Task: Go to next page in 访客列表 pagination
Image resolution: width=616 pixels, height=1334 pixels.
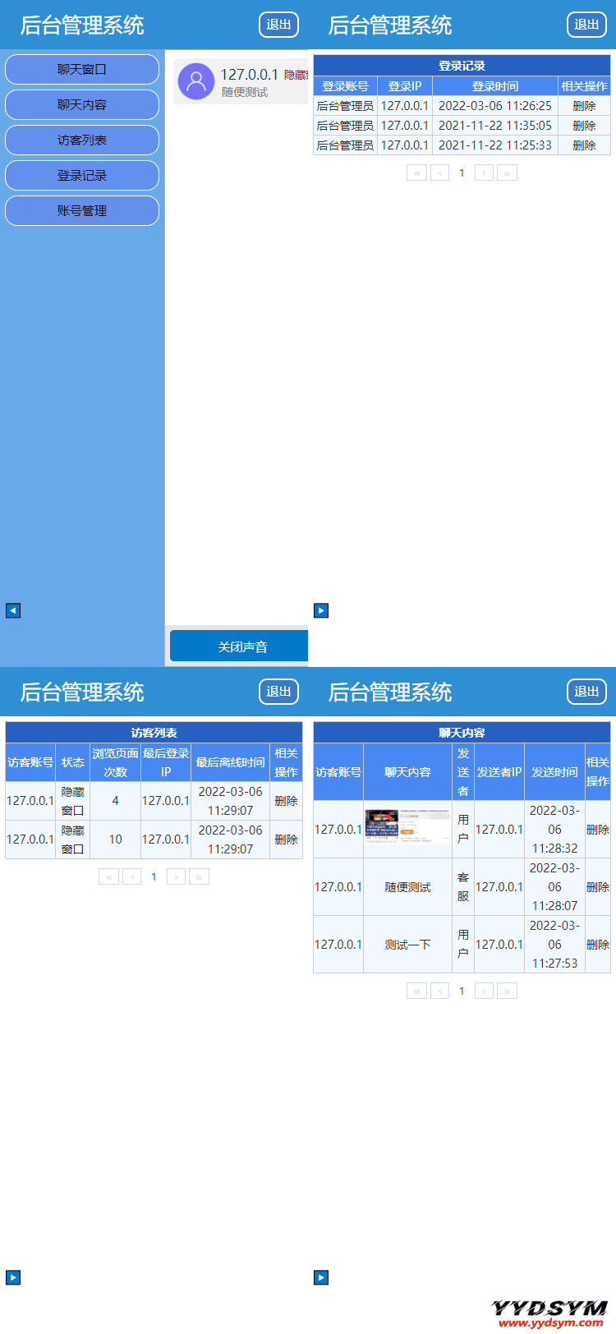Action: 176,876
